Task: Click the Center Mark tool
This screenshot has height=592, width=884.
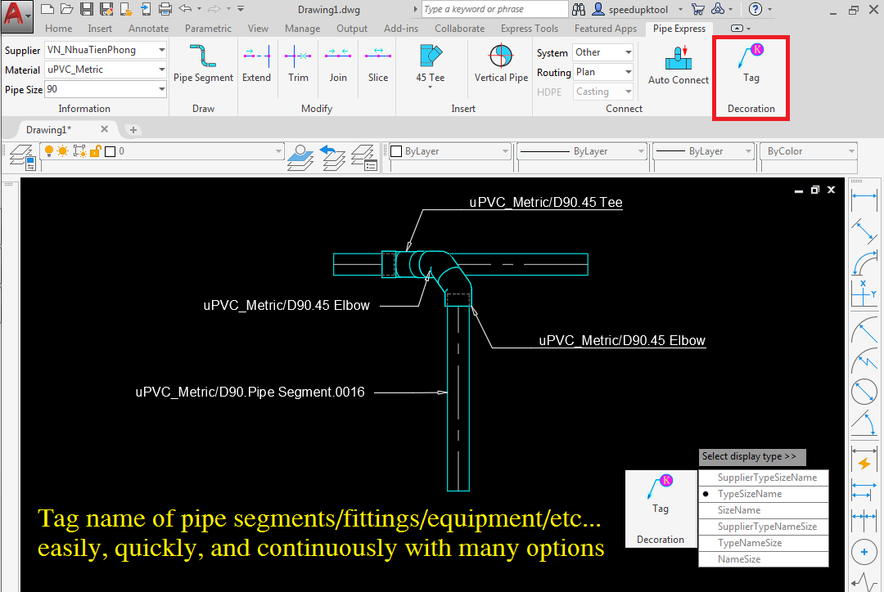Action: [864, 551]
